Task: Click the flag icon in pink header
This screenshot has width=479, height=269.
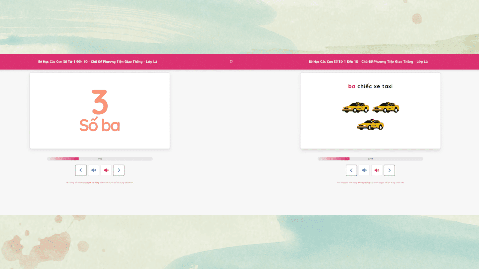Action: point(231,62)
